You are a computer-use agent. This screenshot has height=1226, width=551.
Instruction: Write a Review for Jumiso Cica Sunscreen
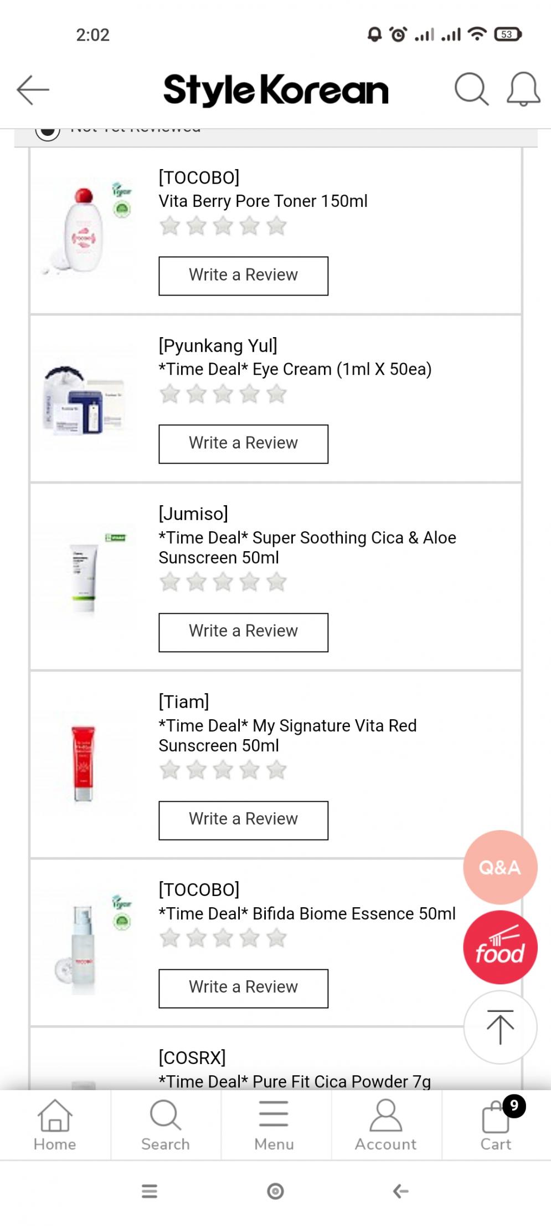243,632
